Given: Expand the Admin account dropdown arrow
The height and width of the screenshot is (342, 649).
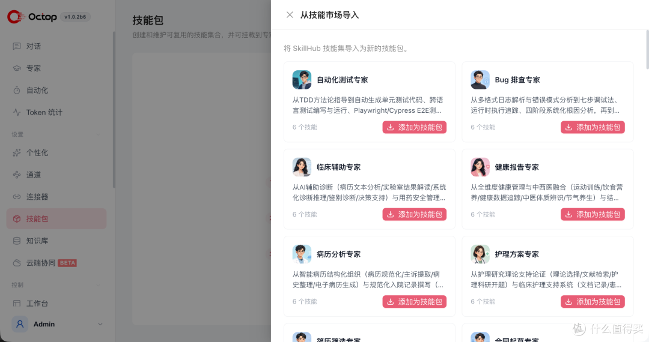Looking at the screenshot, I should pyautogui.click(x=100, y=324).
